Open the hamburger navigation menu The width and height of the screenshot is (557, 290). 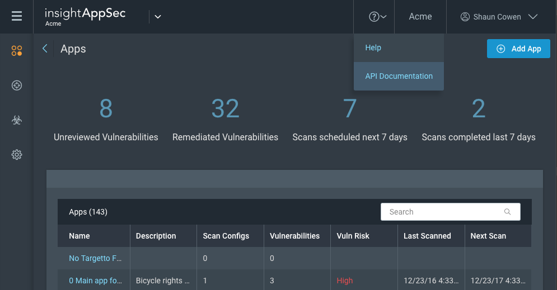(17, 17)
